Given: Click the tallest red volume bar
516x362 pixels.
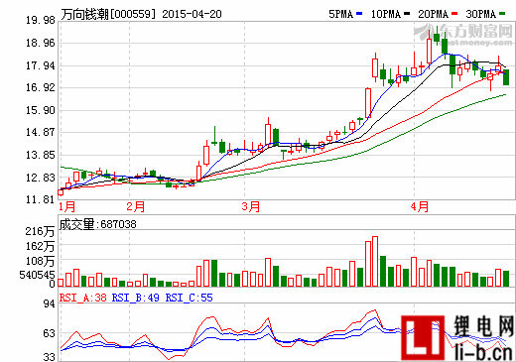Looking at the screenshot, I should pos(375,261).
